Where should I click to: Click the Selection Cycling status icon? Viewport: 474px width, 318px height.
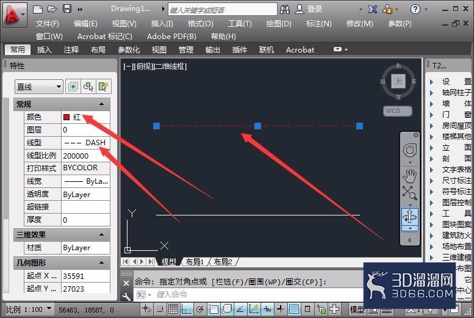tap(321, 309)
